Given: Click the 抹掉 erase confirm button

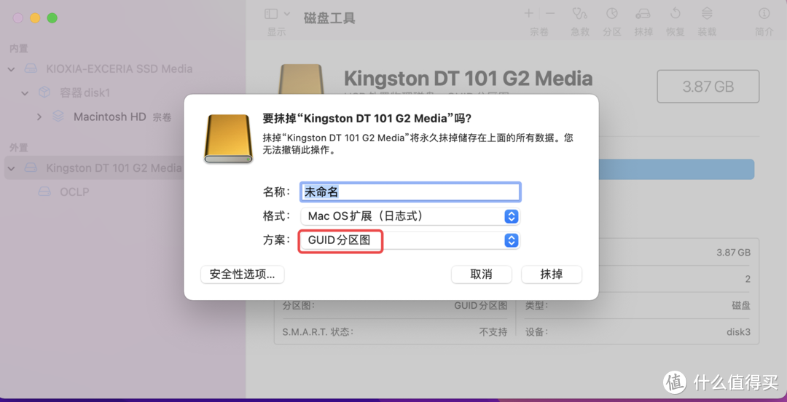Looking at the screenshot, I should click(552, 275).
